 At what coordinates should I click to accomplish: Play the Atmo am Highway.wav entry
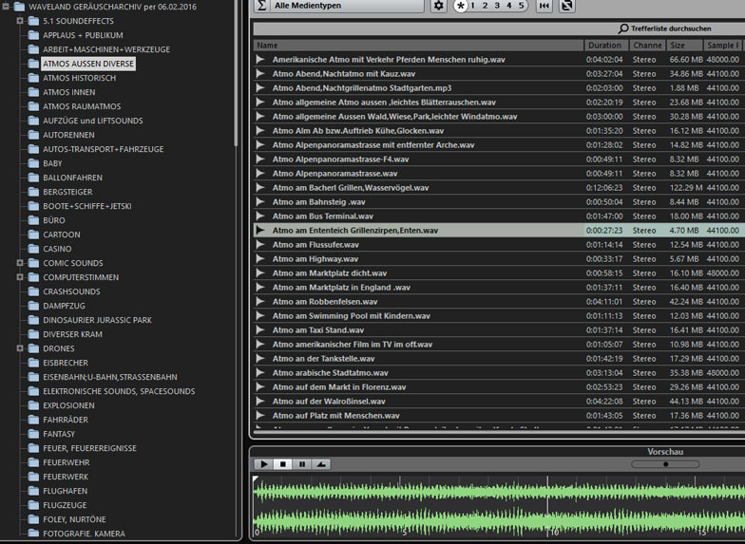[x=261, y=259]
